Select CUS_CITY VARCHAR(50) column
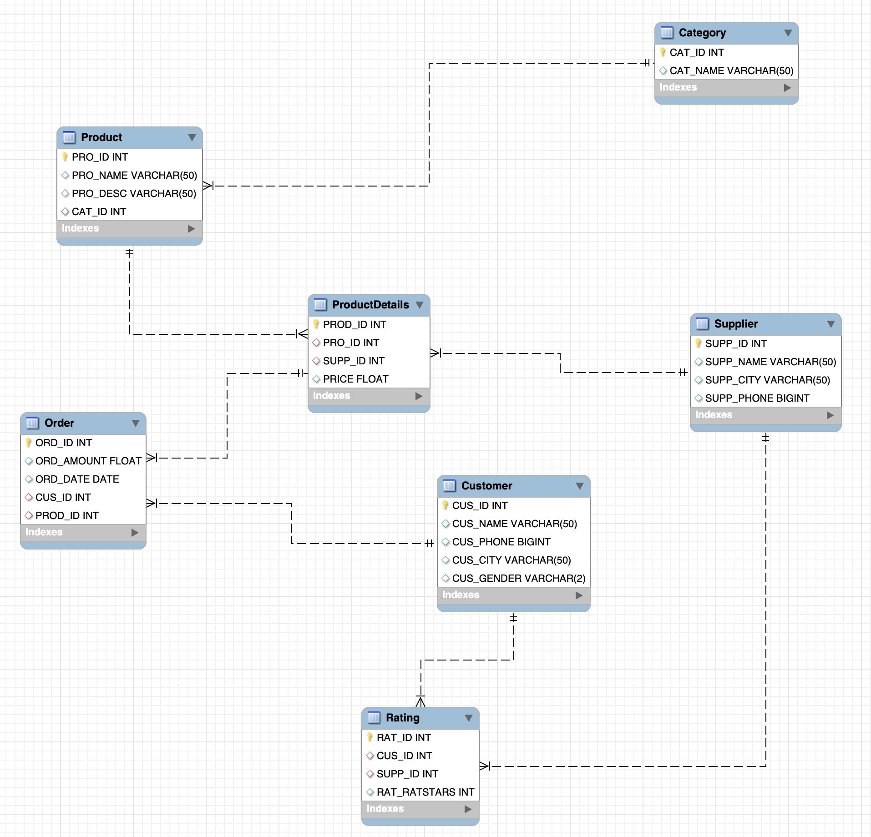Viewport: 871px width, 837px height. (x=514, y=560)
